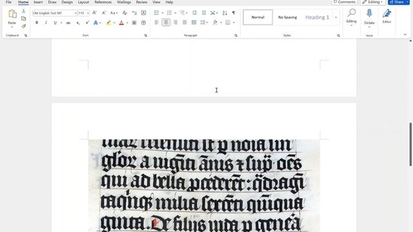Toggle Show/Hide paragraph marks

coord(234,13)
